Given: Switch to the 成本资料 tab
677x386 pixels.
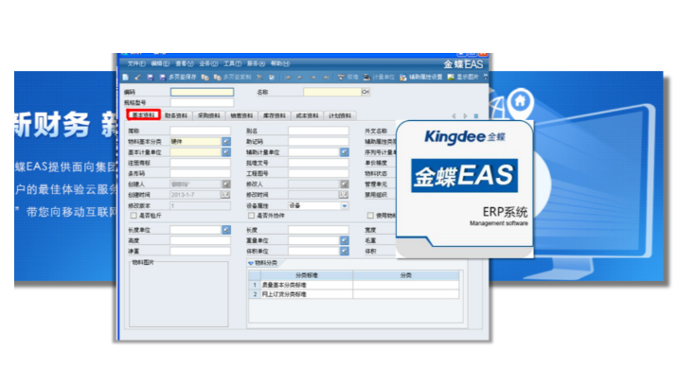Looking at the screenshot, I should (308, 115).
